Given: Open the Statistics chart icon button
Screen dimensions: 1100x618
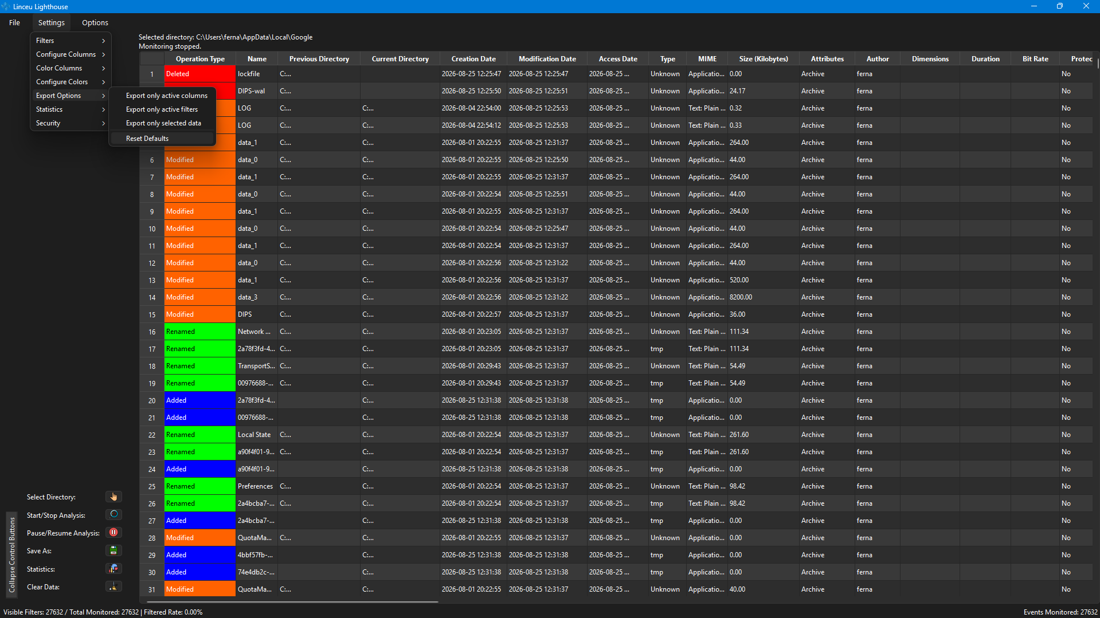Looking at the screenshot, I should pyautogui.click(x=113, y=569).
